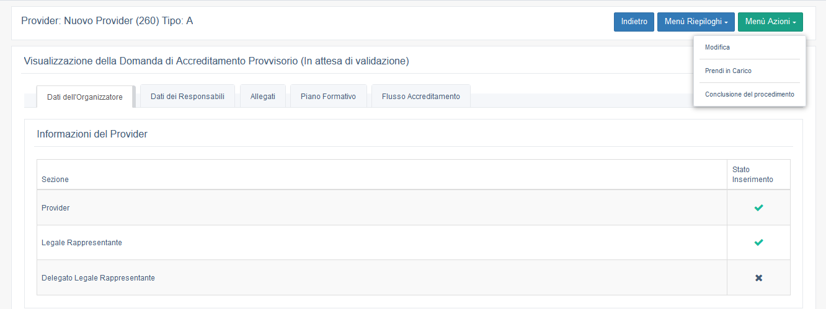826x309 pixels.
Task: Click the checkmark for Legale Rappresentante
Action: (x=758, y=243)
